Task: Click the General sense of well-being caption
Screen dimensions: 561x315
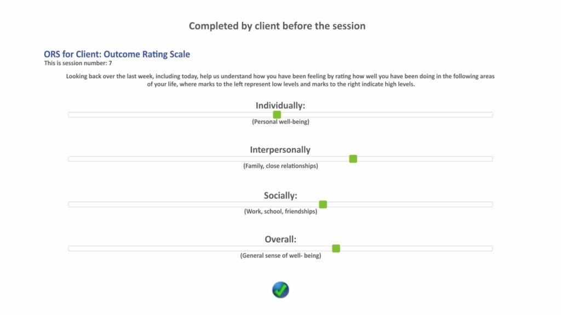Action: click(x=280, y=255)
